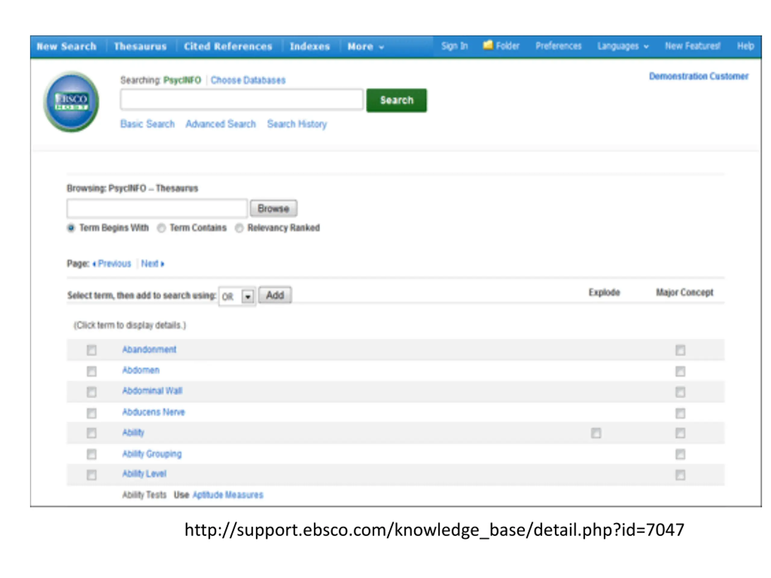The image size is (771, 578).
Task: Check the Abdominal Wall term checkbox
Action: [x=92, y=392]
